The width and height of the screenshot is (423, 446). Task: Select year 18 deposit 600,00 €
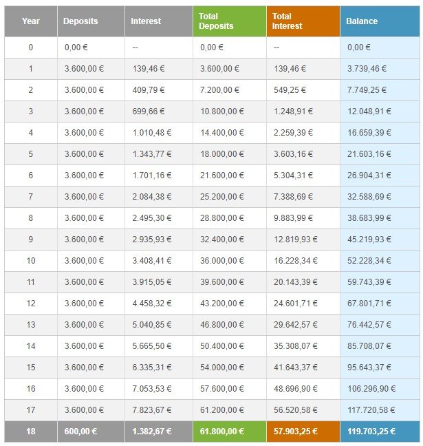[80, 432]
